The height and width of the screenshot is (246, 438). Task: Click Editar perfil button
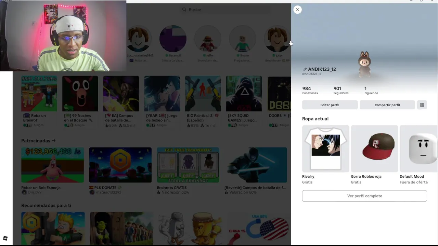(330, 105)
